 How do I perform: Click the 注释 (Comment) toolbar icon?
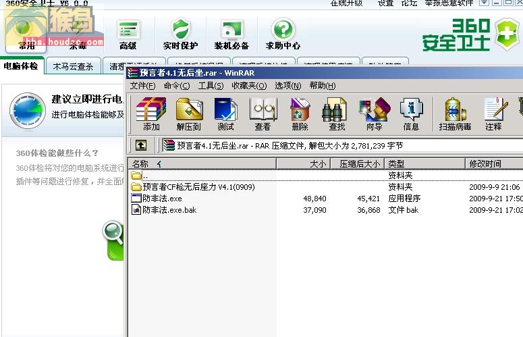[495, 109]
